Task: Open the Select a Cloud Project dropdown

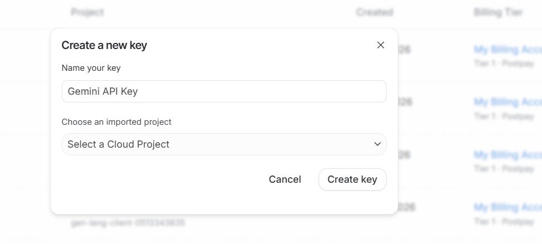Action: point(224,144)
